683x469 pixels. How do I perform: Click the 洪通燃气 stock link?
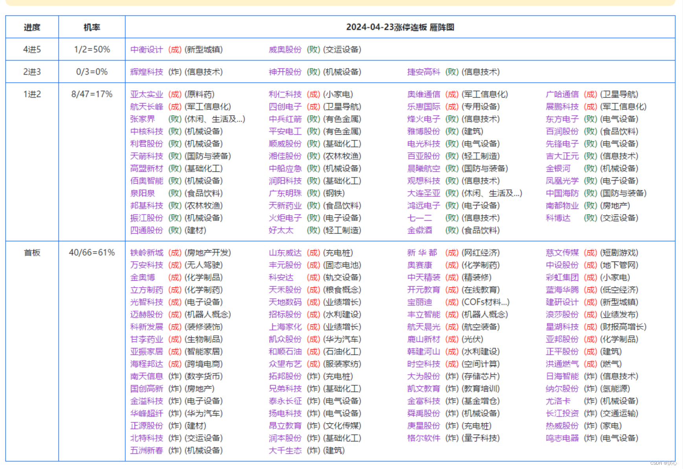pyautogui.click(x=562, y=364)
